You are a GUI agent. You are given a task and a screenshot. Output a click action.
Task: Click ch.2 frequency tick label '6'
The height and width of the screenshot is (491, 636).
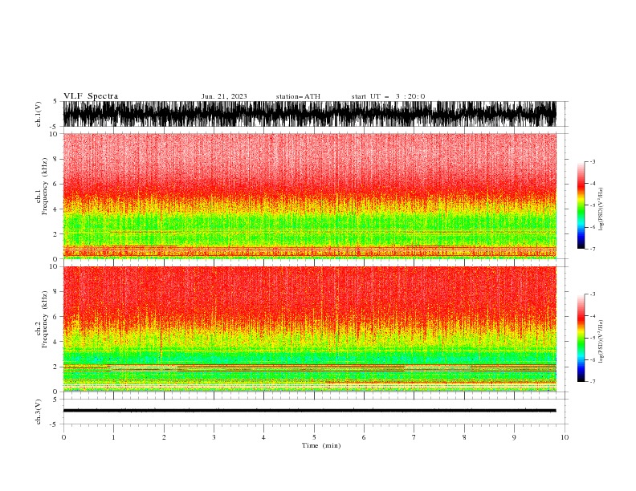[55, 317]
